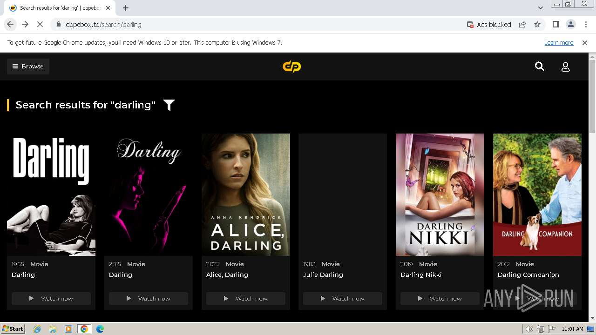Launch Internet Explorer from taskbar
The image size is (596, 335).
click(x=37, y=329)
